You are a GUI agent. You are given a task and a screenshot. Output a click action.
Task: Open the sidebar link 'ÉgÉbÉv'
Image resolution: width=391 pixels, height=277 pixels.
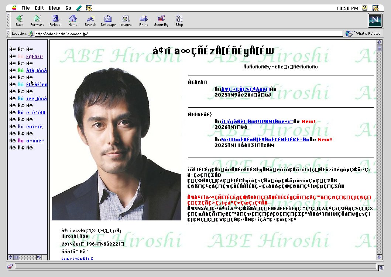pyautogui.click(x=34, y=57)
